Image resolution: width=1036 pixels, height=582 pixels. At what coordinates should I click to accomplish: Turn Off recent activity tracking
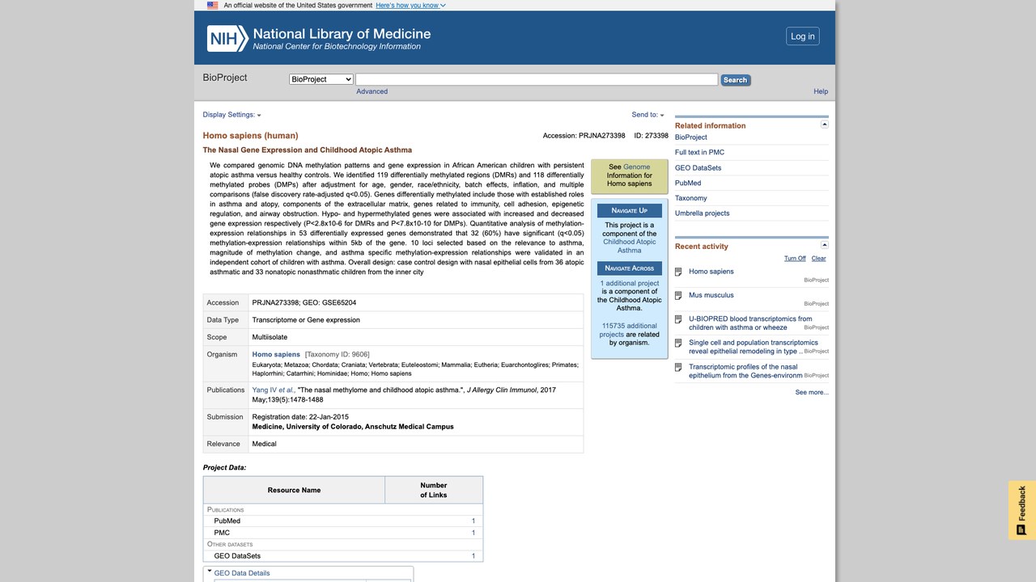click(x=795, y=259)
